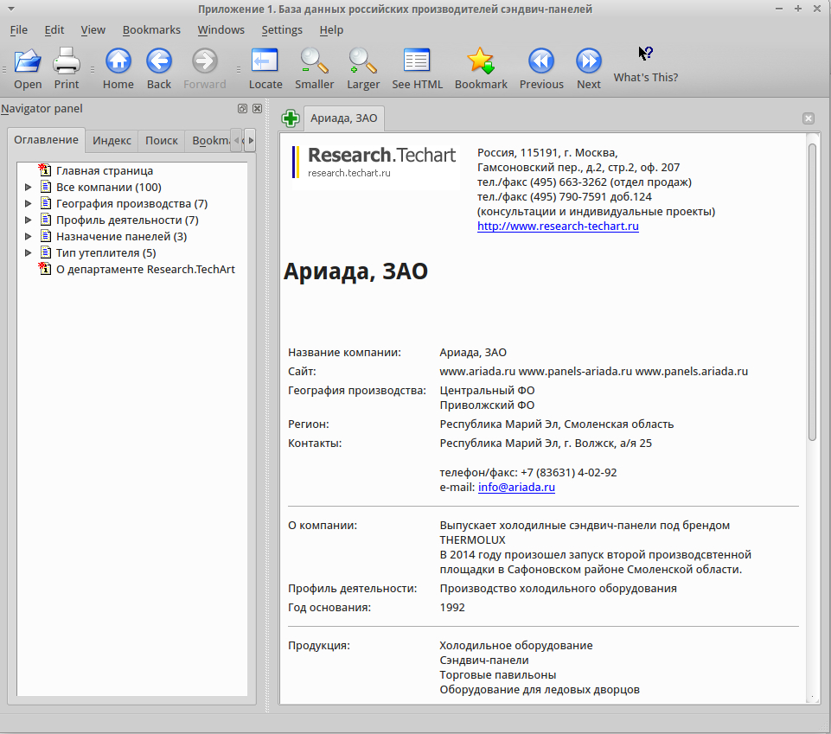Viewport: 831px width, 734px height.
Task: Open the Bookmarks menu
Action: point(151,30)
